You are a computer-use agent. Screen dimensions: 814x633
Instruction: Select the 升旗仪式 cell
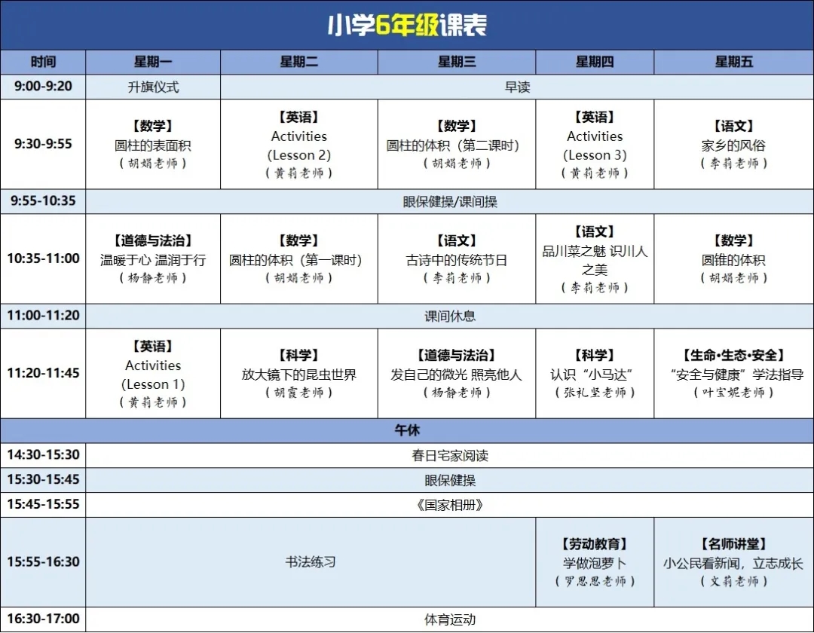153,87
